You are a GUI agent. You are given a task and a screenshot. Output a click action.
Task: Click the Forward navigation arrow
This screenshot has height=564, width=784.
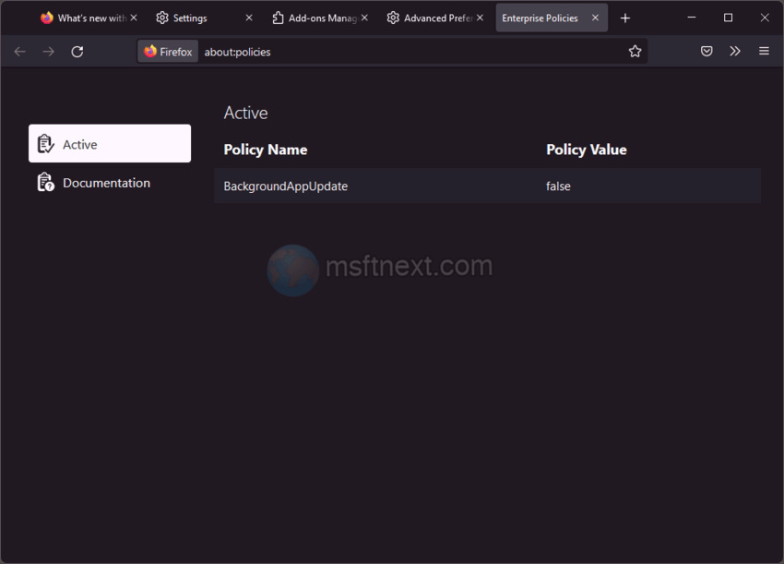coord(49,52)
